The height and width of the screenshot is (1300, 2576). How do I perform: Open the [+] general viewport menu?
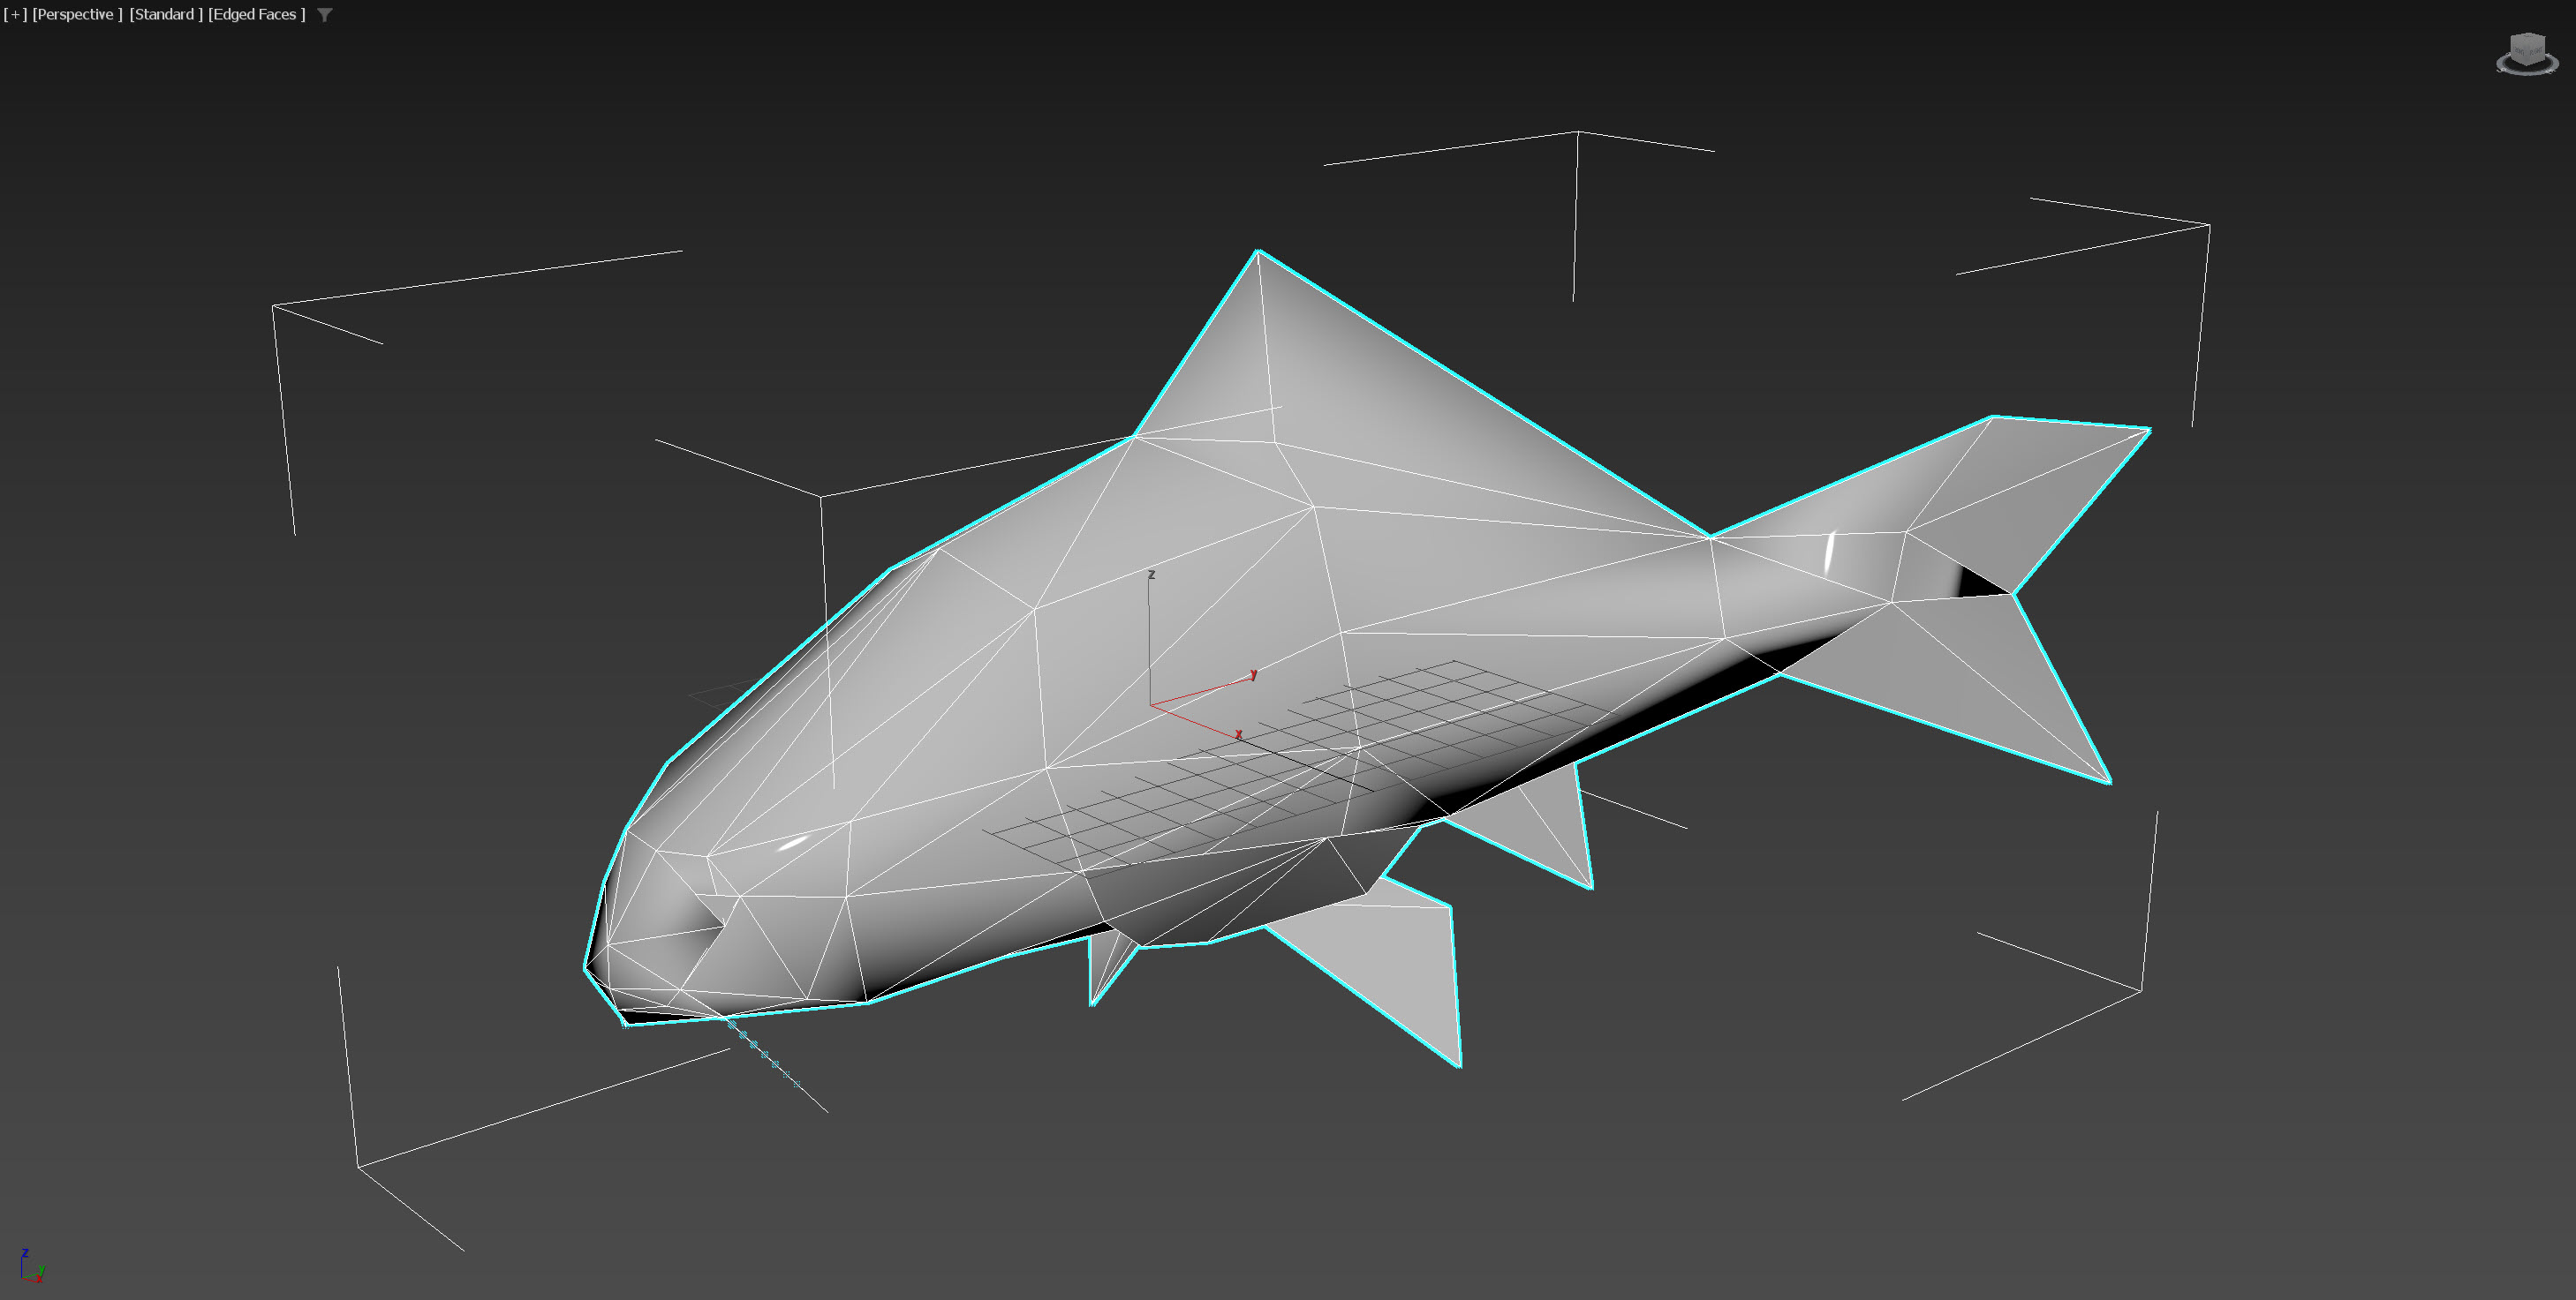pyautogui.click(x=15, y=14)
